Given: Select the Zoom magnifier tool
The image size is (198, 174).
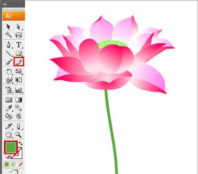Looking at the screenshot, I should pyautogui.click(x=19, y=135).
